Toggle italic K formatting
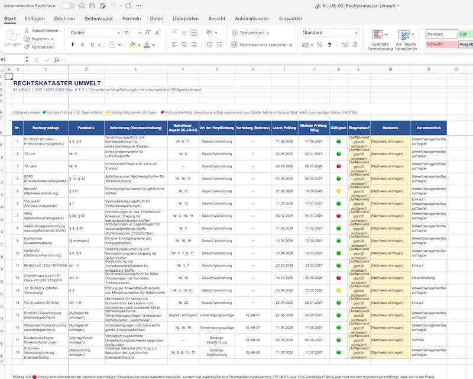 pos(82,45)
